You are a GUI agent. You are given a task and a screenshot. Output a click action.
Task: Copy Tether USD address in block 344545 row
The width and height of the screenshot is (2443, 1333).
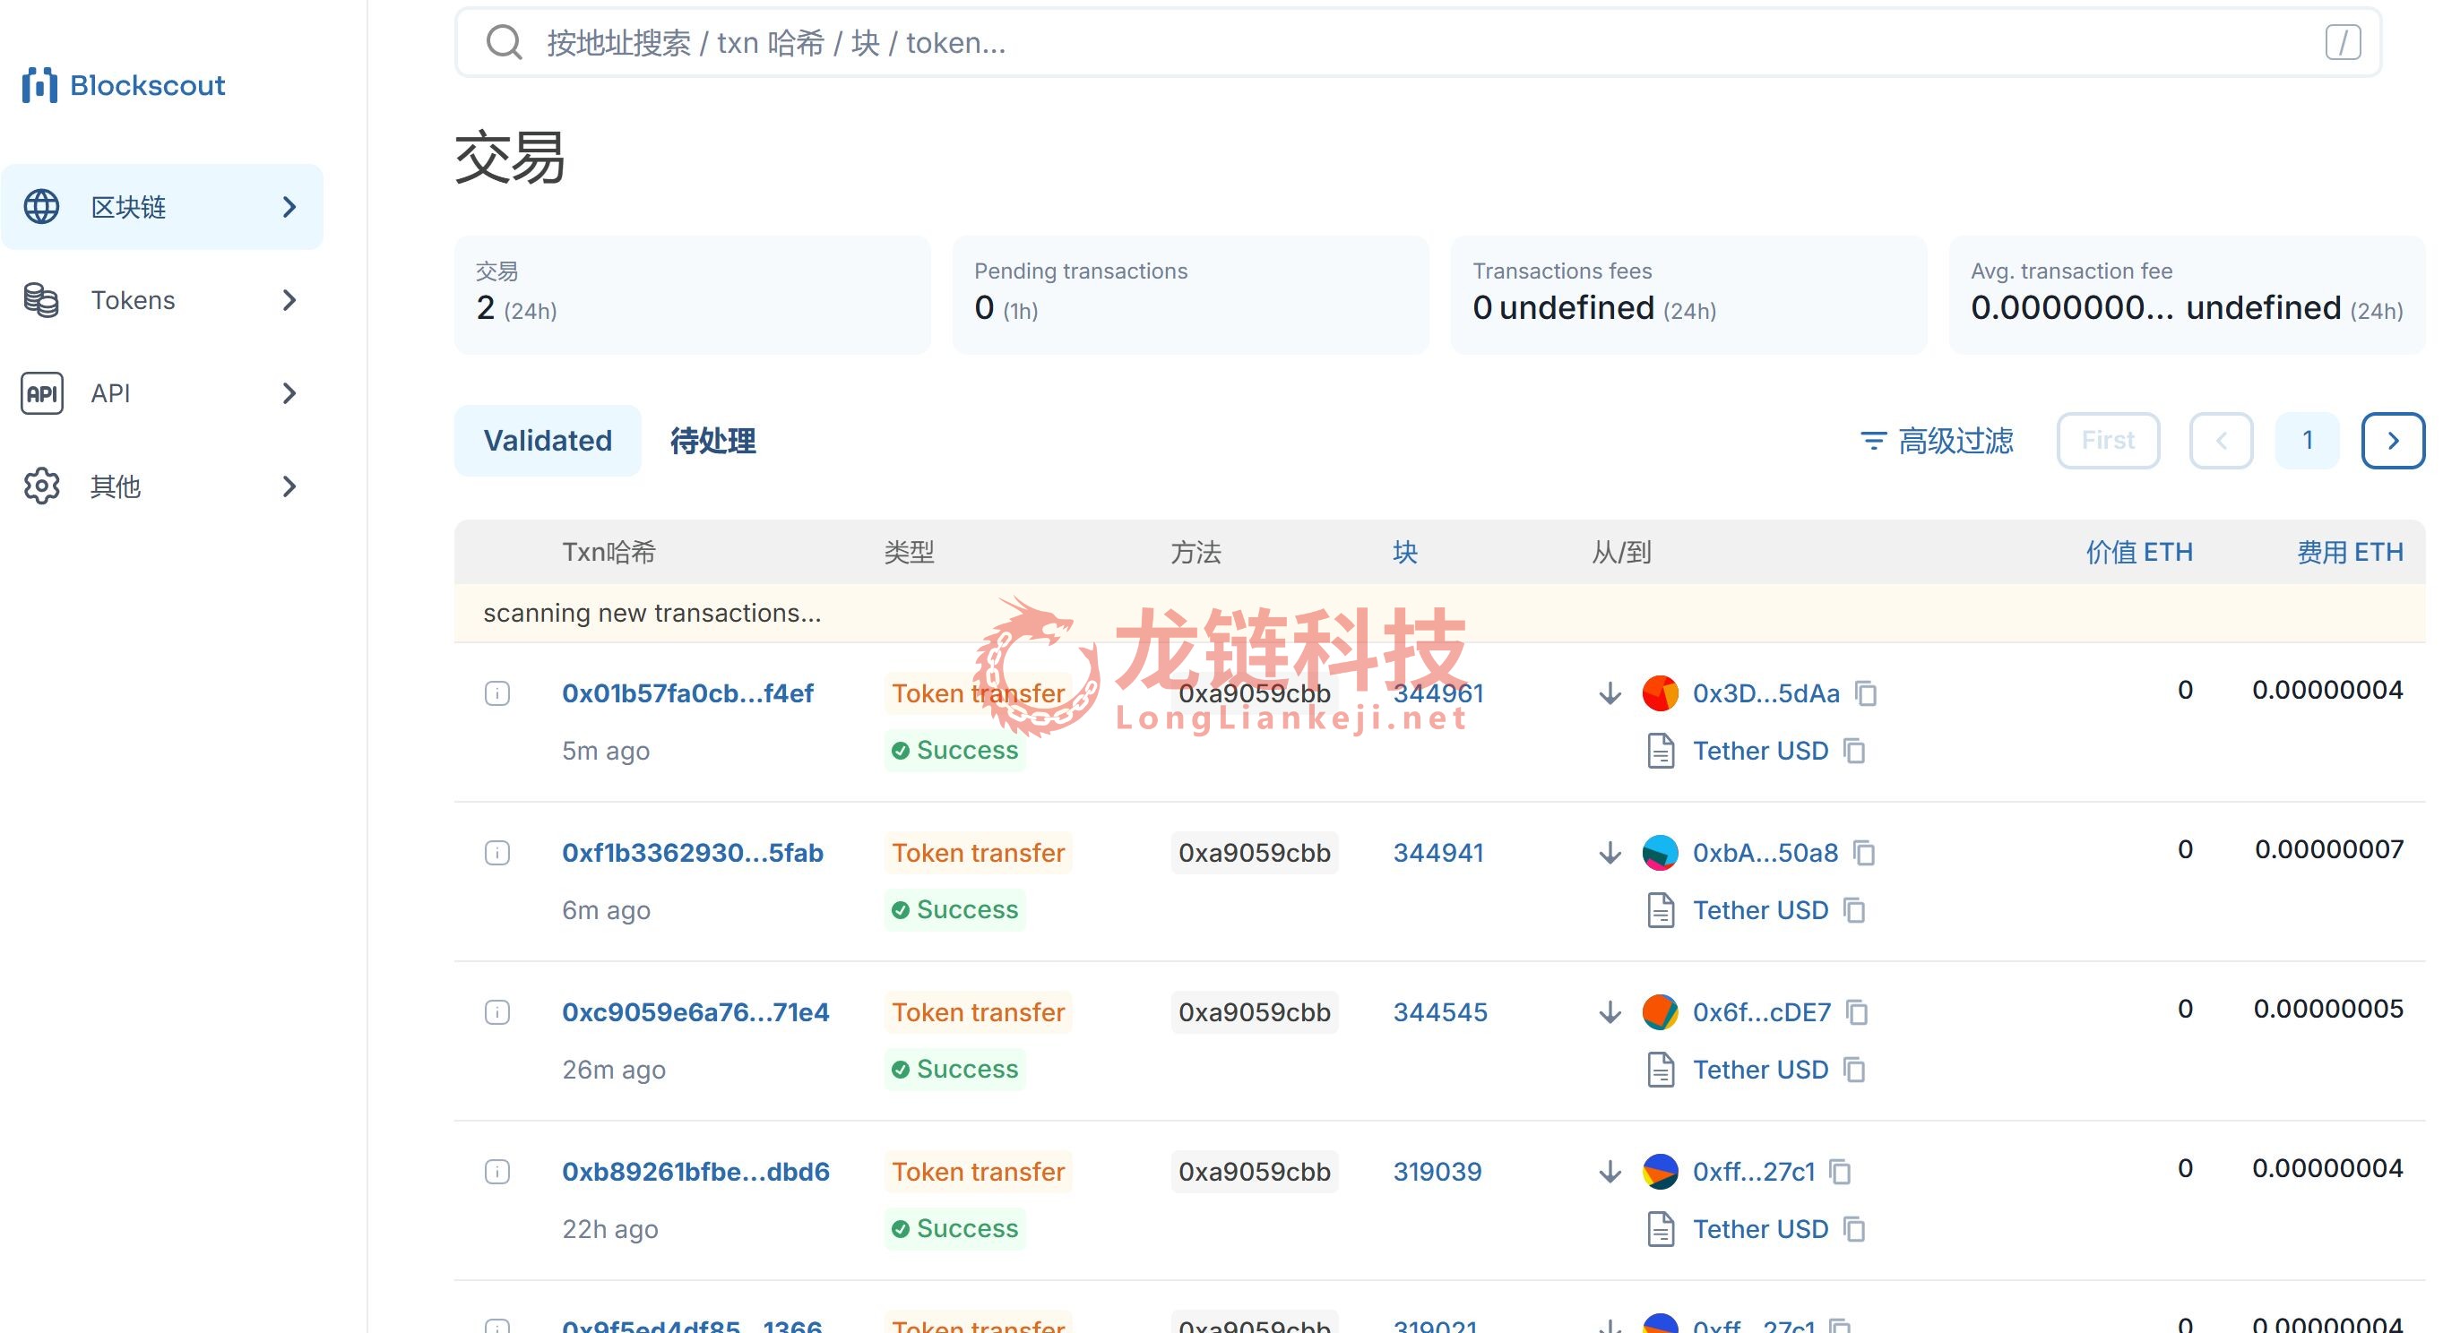pos(1854,1070)
